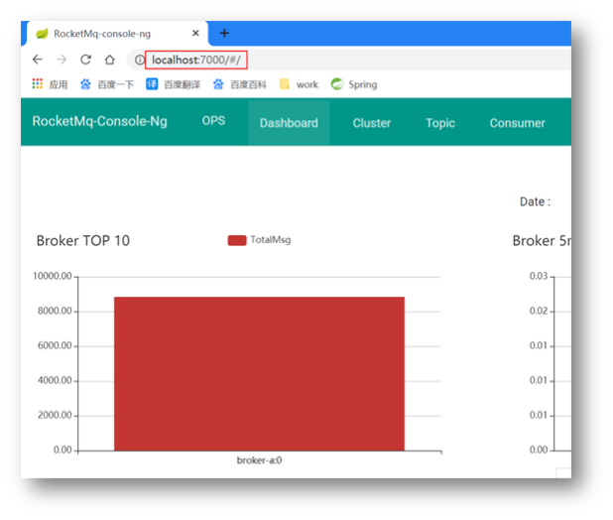613x520 pixels.
Task: Click the RocketMq-Console-Ng brand link
Action: 99,122
